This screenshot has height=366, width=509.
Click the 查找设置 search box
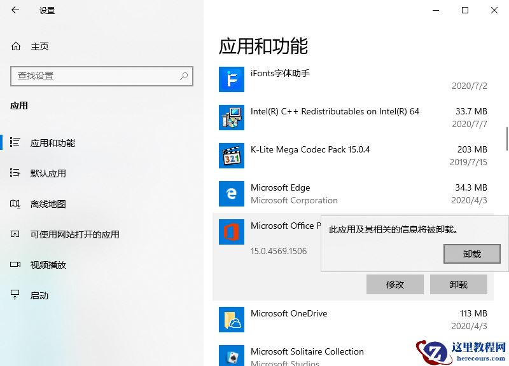102,76
